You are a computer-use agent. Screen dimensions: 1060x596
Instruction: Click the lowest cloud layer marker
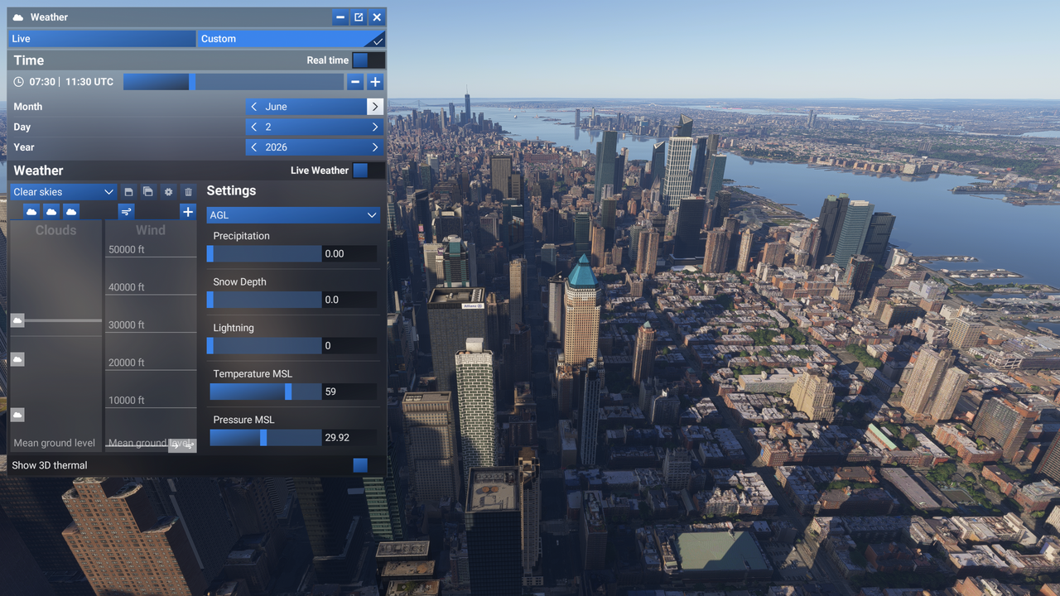(x=17, y=415)
